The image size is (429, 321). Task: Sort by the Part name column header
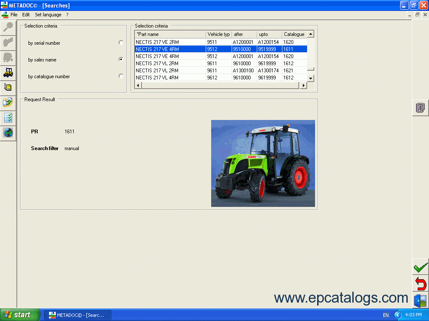pyautogui.click(x=170, y=34)
